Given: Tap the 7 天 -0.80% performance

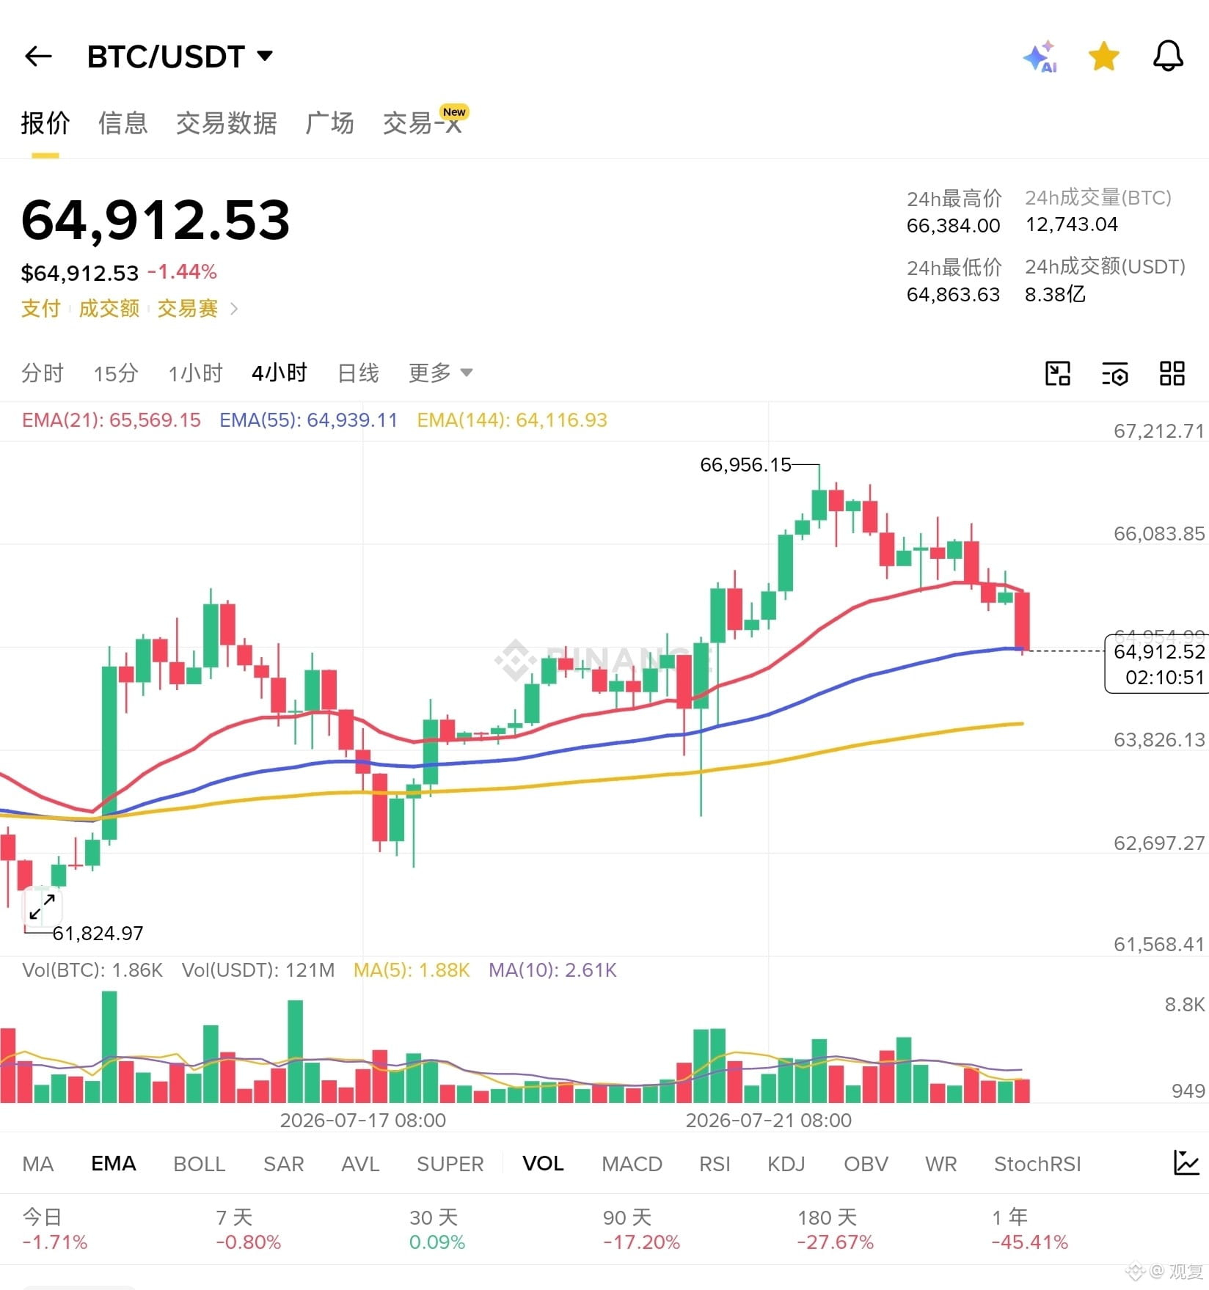Looking at the screenshot, I should coord(249,1229).
